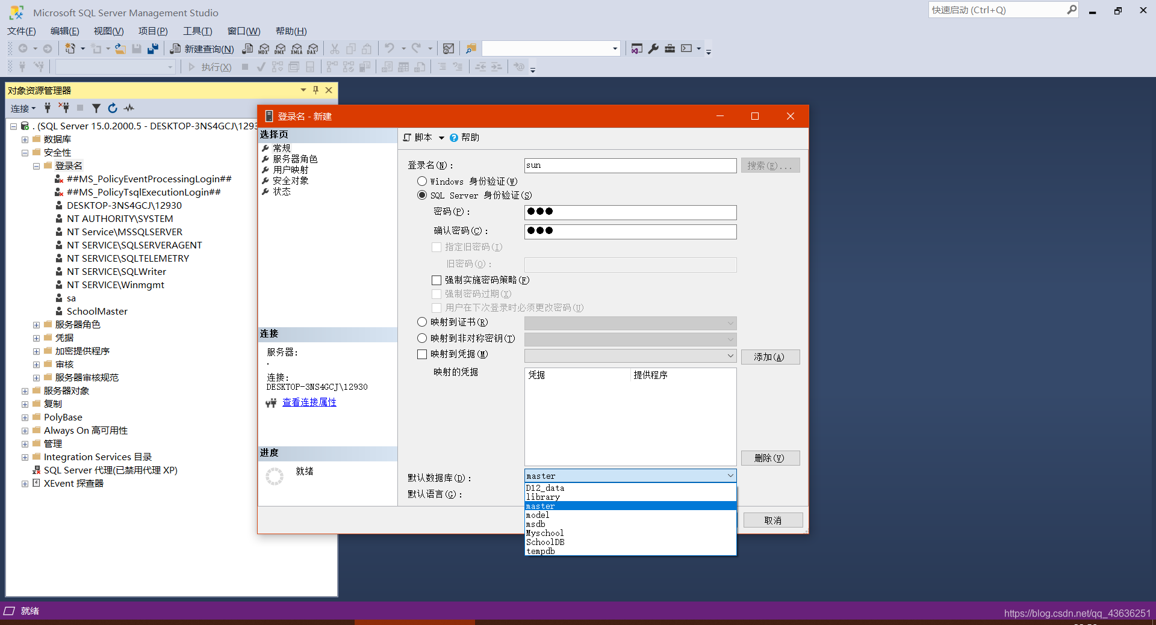Click the 添加(A) button

[770, 357]
